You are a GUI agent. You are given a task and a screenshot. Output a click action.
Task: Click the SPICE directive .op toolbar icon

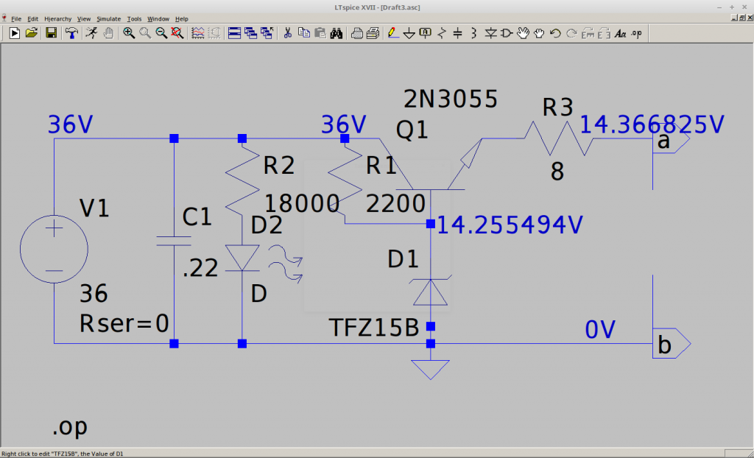coord(636,33)
